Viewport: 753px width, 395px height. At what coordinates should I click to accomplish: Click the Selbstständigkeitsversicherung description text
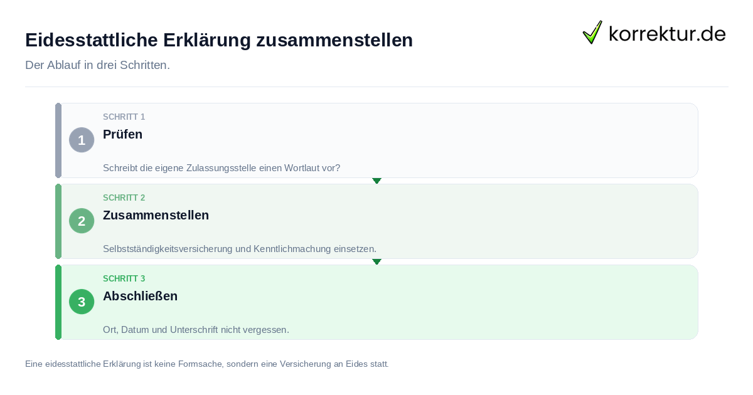(240, 249)
